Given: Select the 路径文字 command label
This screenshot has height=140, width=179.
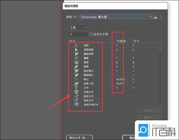Looking at the screenshot, I should tap(88, 96).
